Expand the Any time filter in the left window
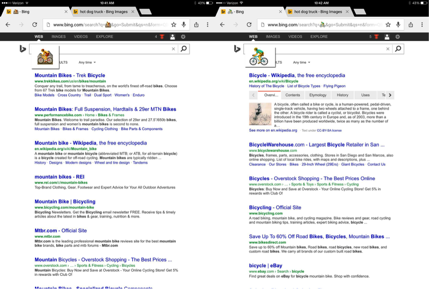The width and height of the screenshot is (429, 289). click(x=87, y=63)
